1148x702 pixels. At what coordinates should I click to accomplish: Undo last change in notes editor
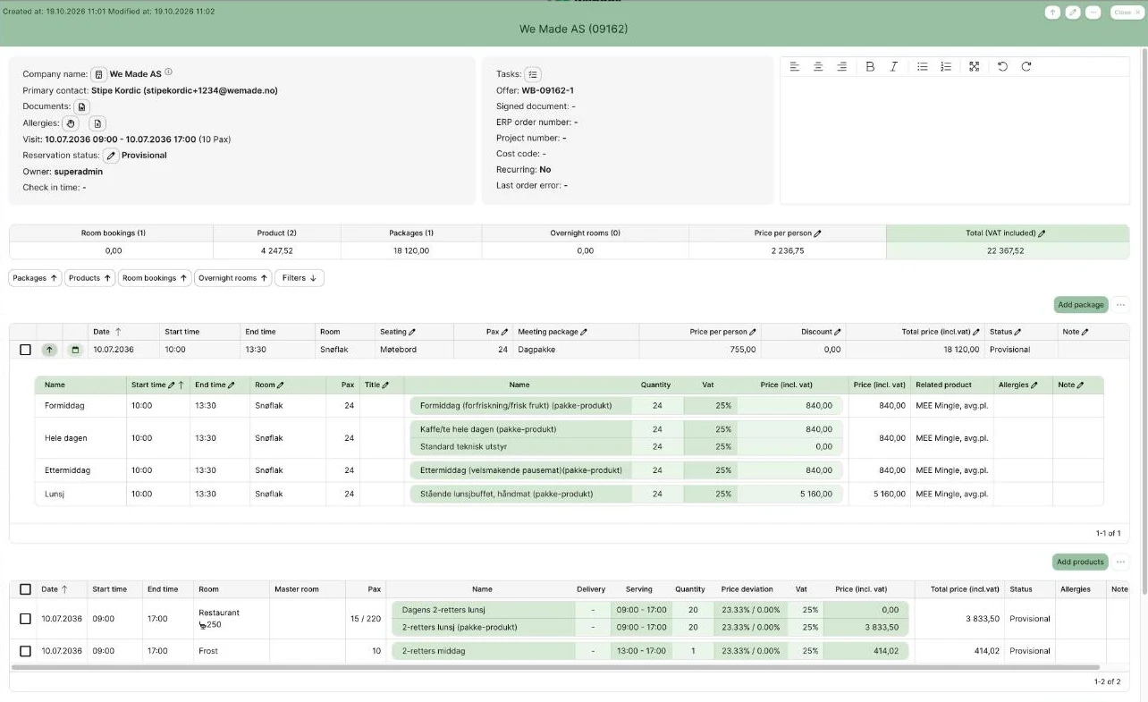[x=1002, y=67]
